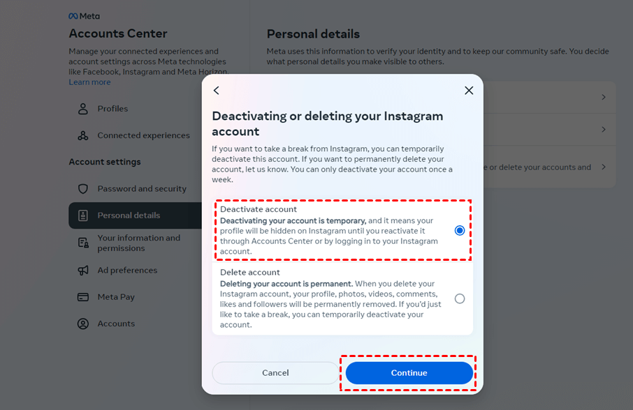
Task: Click the Meta logo
Action: click(84, 16)
